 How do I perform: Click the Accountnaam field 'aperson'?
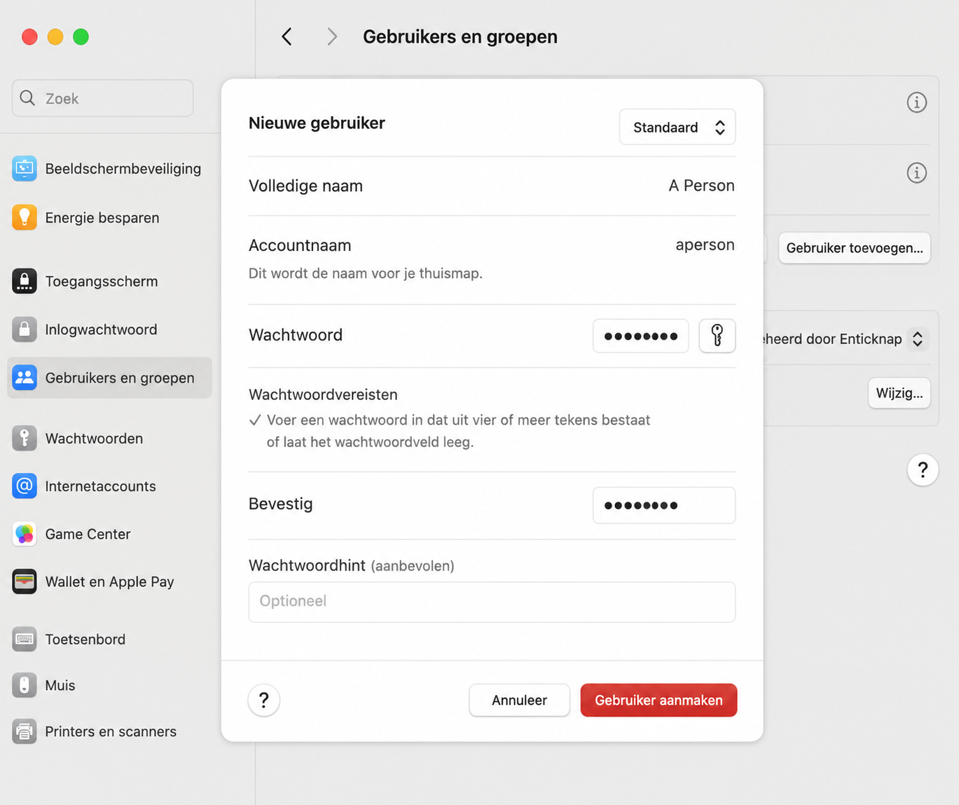click(x=705, y=245)
